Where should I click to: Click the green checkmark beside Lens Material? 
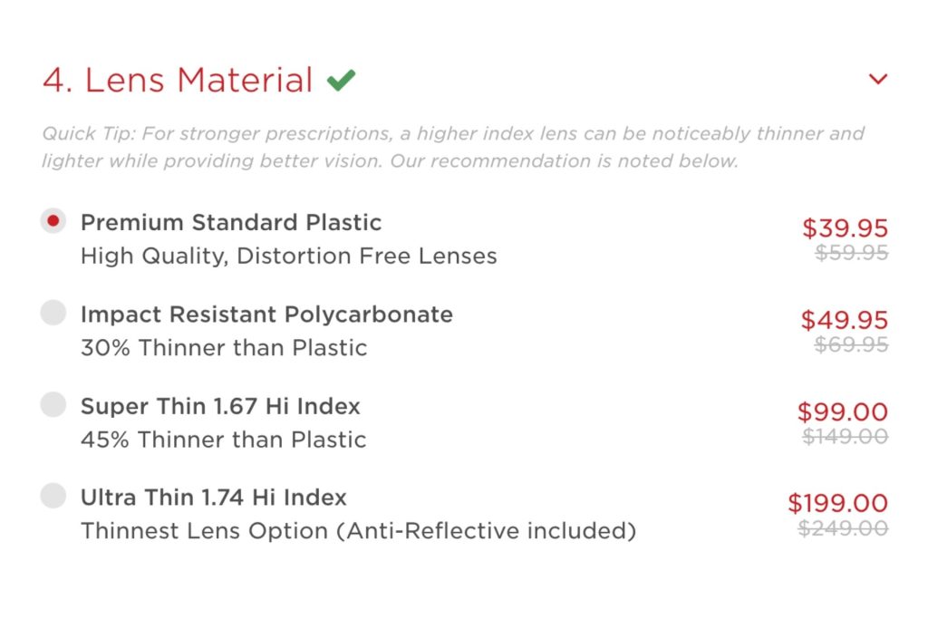point(340,79)
